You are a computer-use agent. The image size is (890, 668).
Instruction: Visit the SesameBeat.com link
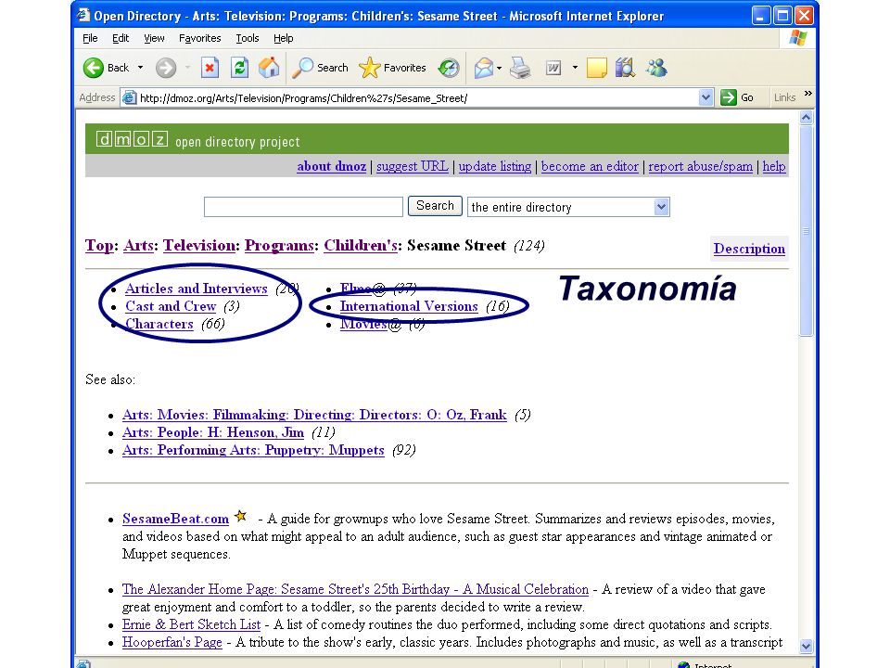pyautogui.click(x=176, y=519)
